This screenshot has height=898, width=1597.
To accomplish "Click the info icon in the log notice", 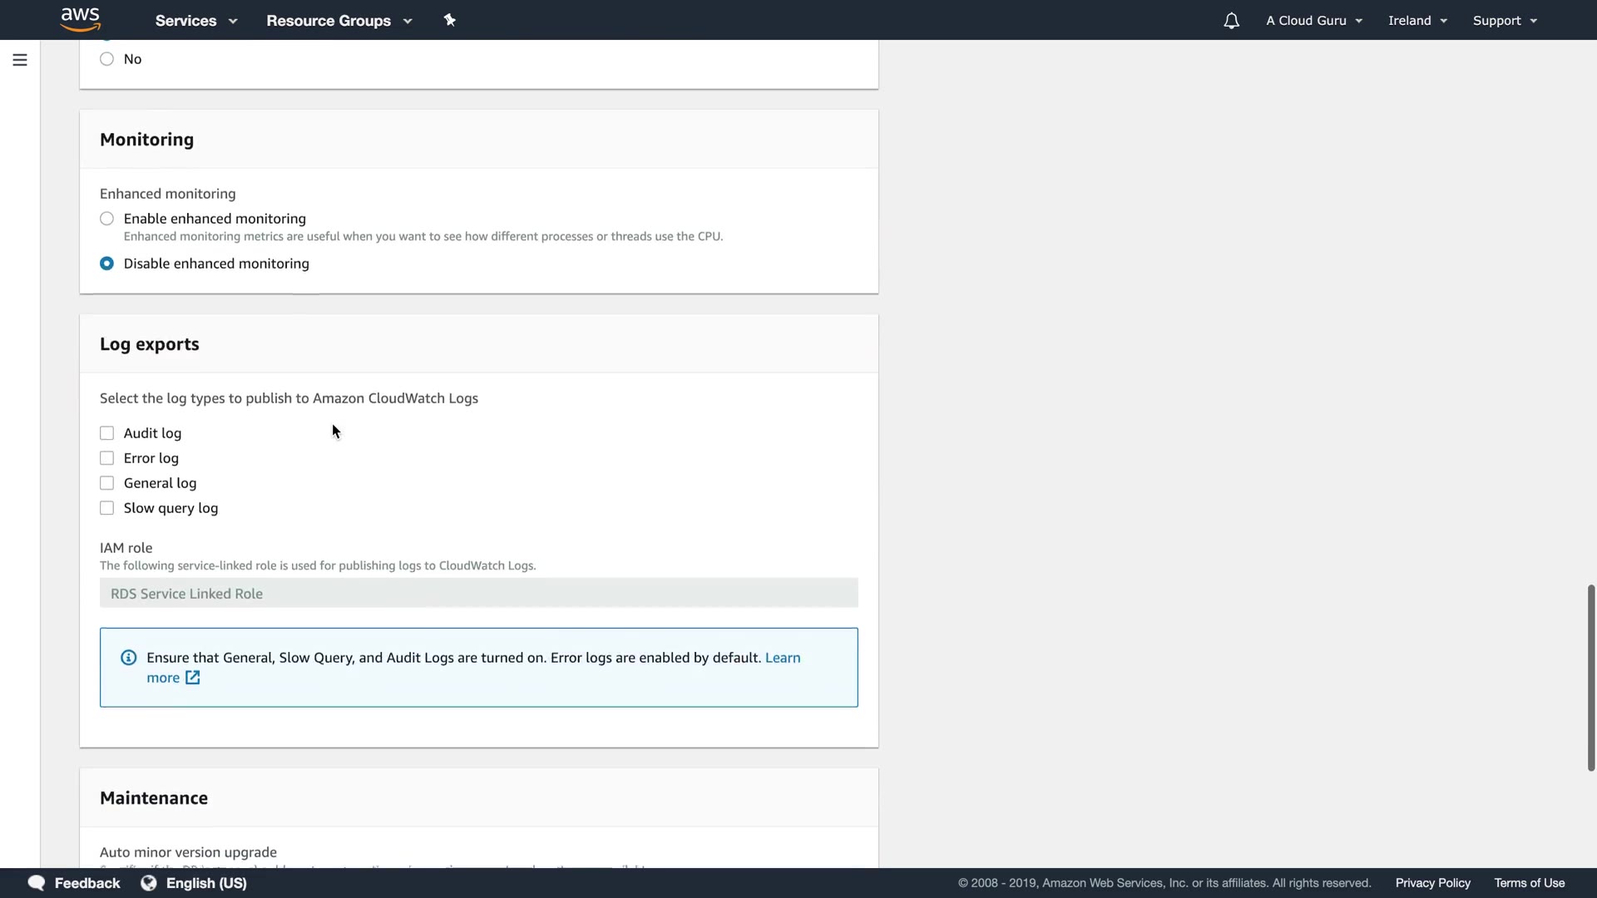I will pyautogui.click(x=129, y=658).
